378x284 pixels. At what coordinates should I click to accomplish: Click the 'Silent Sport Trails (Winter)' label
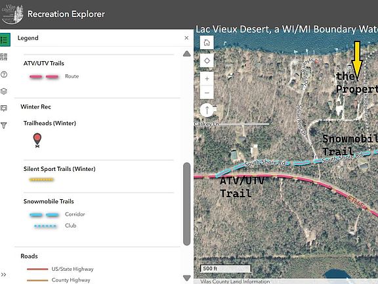tap(59, 169)
